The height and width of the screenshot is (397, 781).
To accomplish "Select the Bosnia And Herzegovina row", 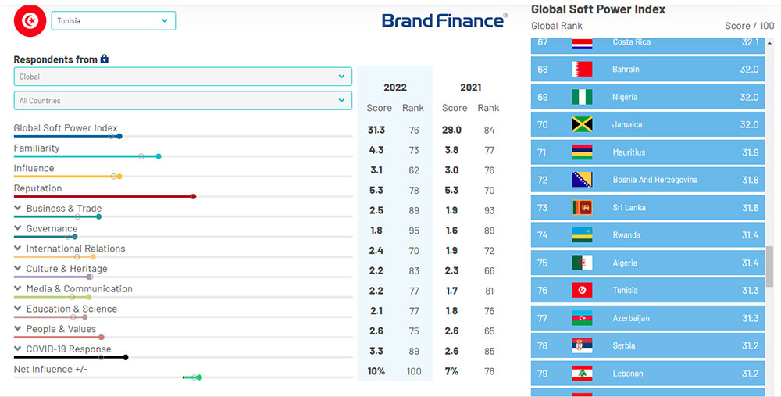I will click(x=647, y=180).
